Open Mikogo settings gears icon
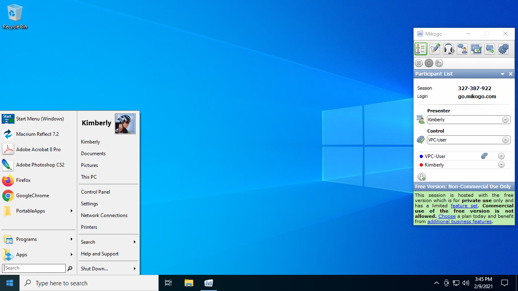518x291 pixels. (503, 49)
